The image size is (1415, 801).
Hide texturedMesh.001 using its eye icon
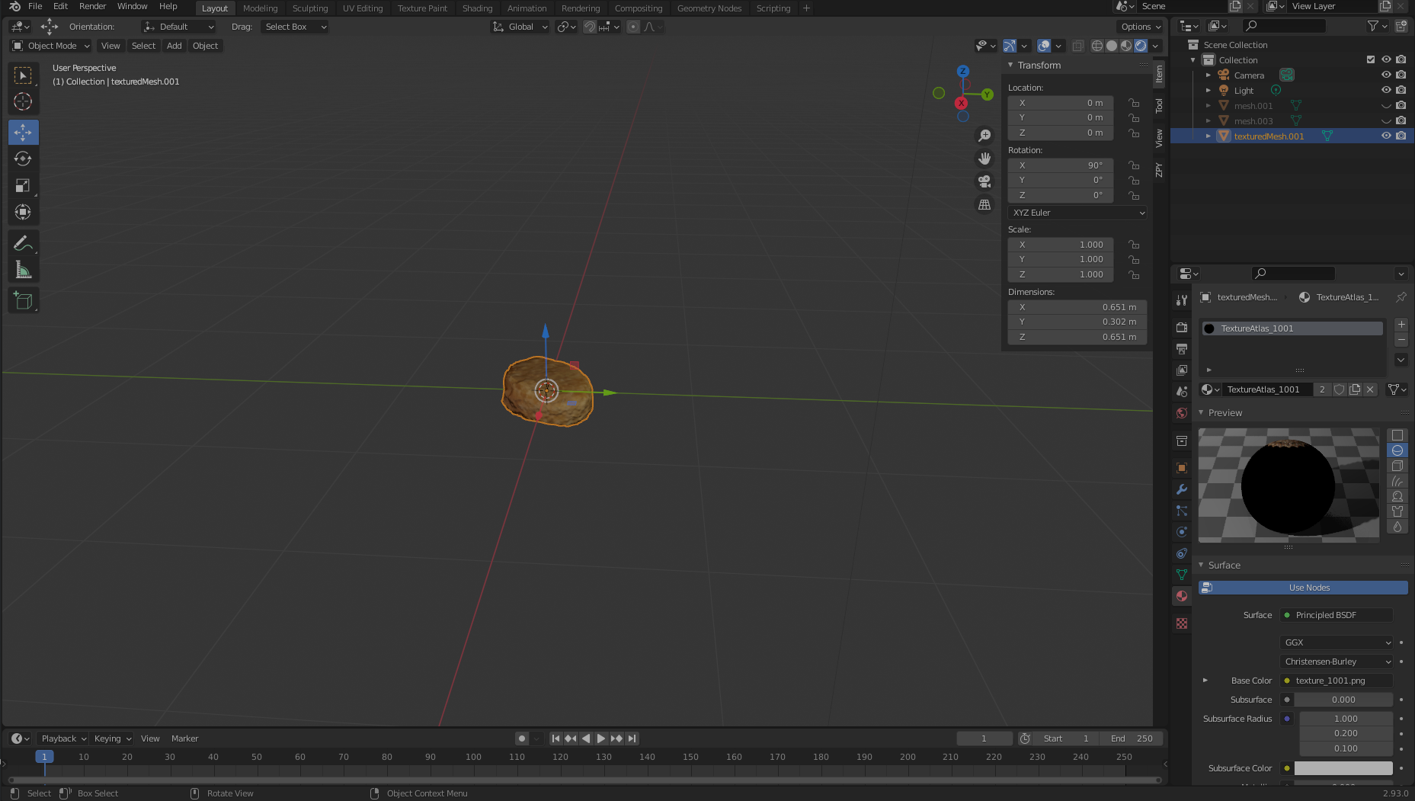[1386, 136]
